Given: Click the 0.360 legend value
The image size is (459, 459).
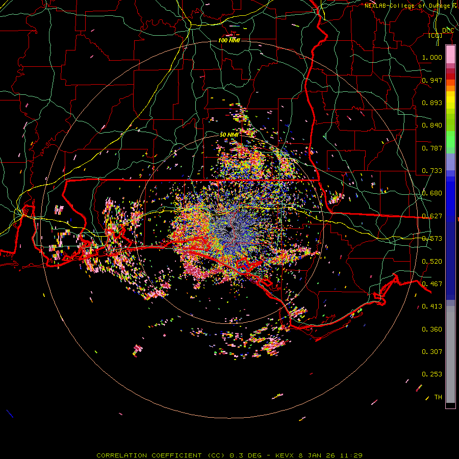Looking at the screenshot, I should point(432,329).
